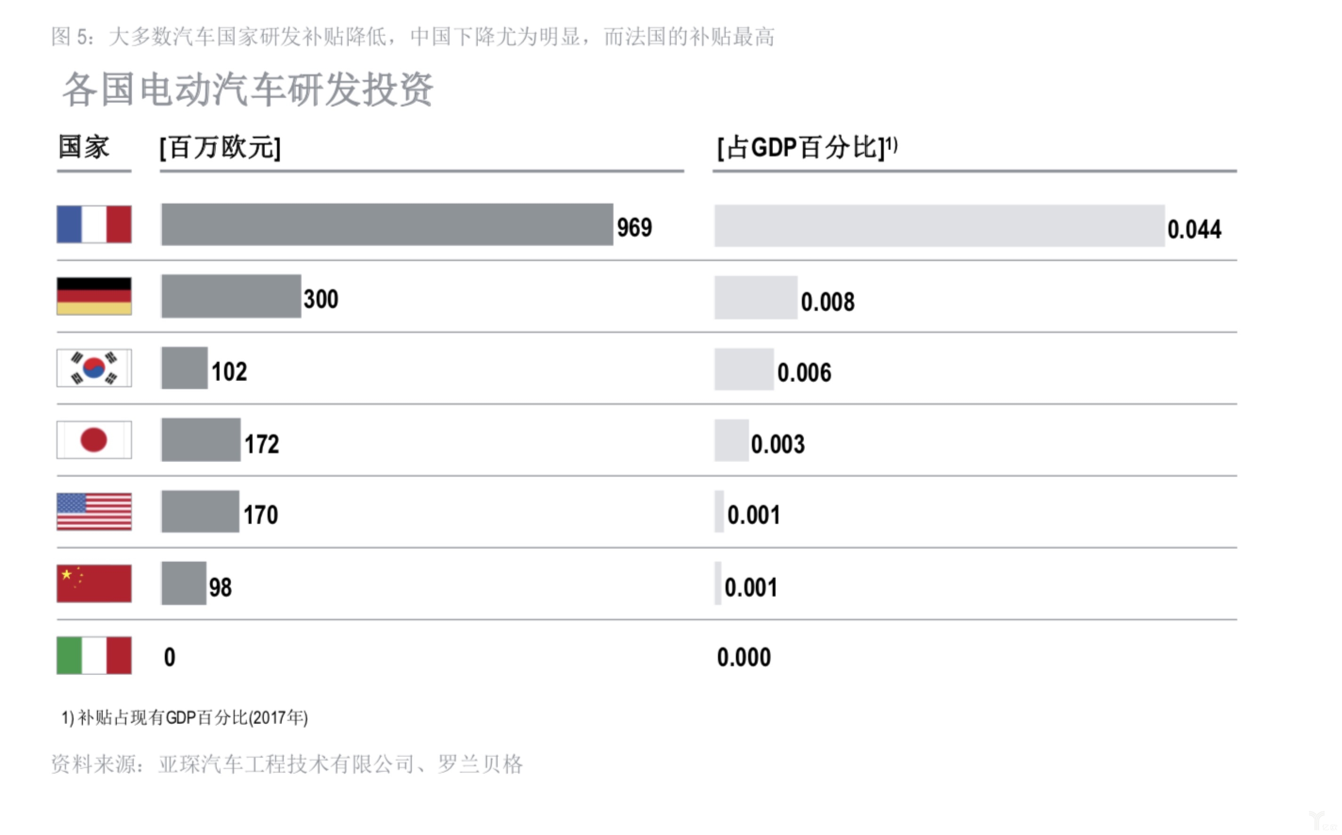The height and width of the screenshot is (835, 1342).
Task: Click the 资料来源 source line
Action: (286, 764)
